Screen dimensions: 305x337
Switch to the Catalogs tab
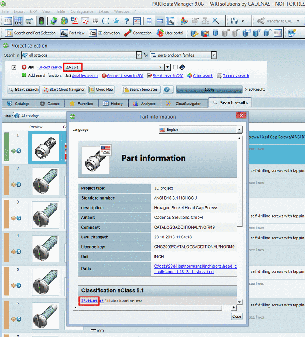pos(18,104)
